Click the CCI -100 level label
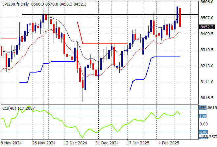 tap(203, 132)
